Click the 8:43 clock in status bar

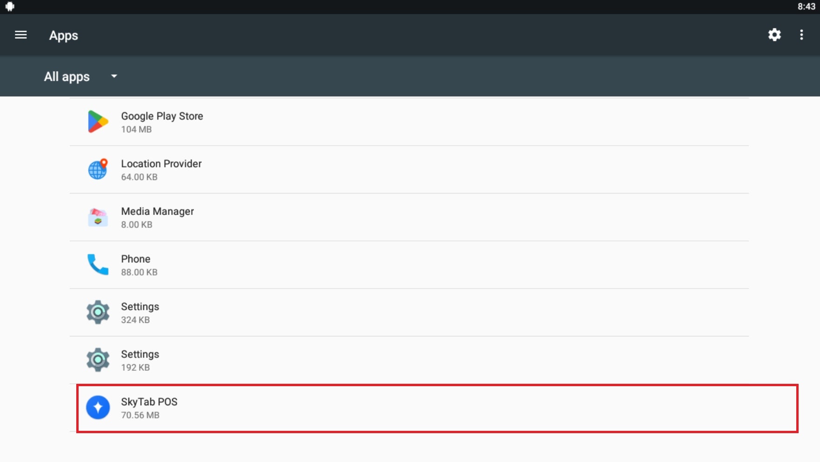pyautogui.click(x=806, y=7)
